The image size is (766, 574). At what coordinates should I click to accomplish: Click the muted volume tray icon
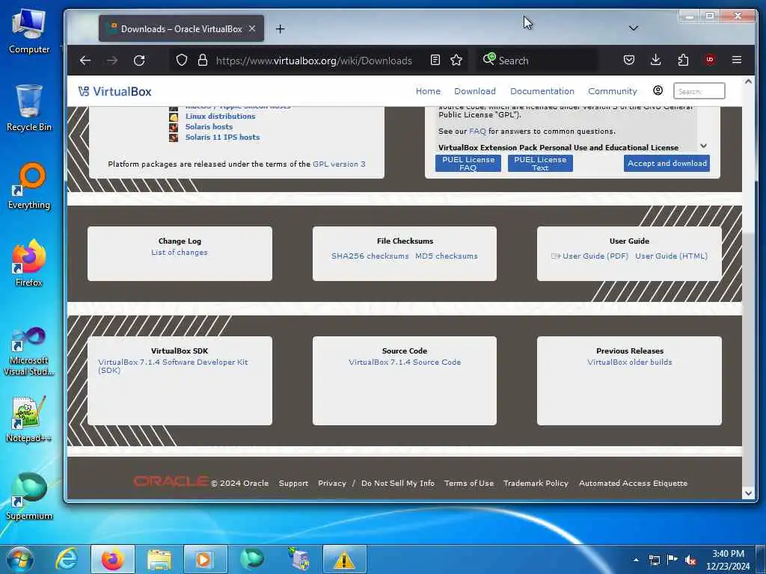[690, 560]
